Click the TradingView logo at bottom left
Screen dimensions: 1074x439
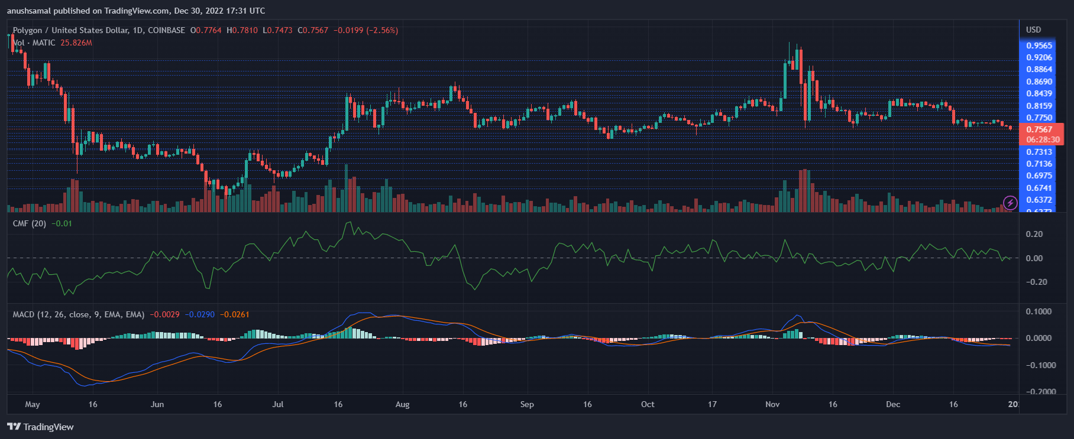(x=40, y=427)
